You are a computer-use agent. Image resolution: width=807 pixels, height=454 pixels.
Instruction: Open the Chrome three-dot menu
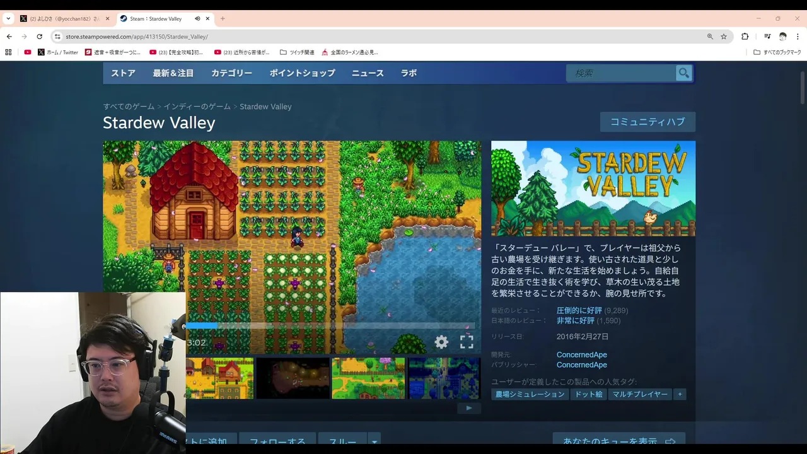[798, 37]
